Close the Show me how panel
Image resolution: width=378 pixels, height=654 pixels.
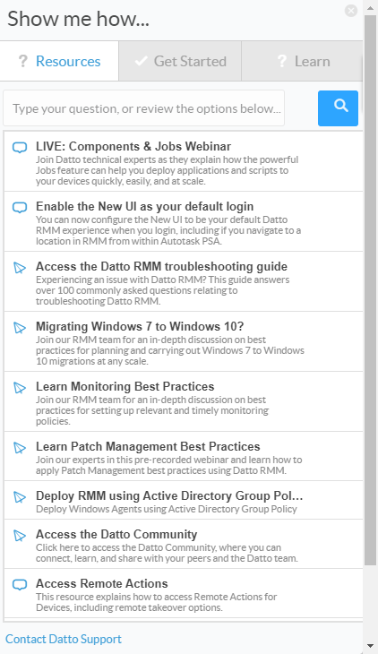pyautogui.click(x=351, y=11)
